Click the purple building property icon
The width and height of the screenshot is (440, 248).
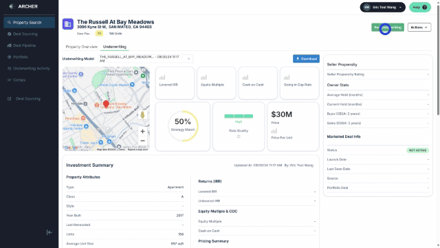click(x=68, y=24)
